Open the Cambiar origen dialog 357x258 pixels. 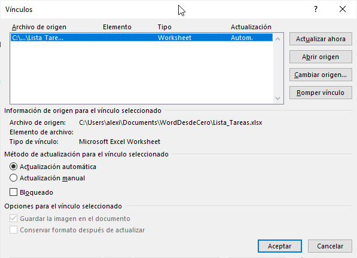[321, 75]
